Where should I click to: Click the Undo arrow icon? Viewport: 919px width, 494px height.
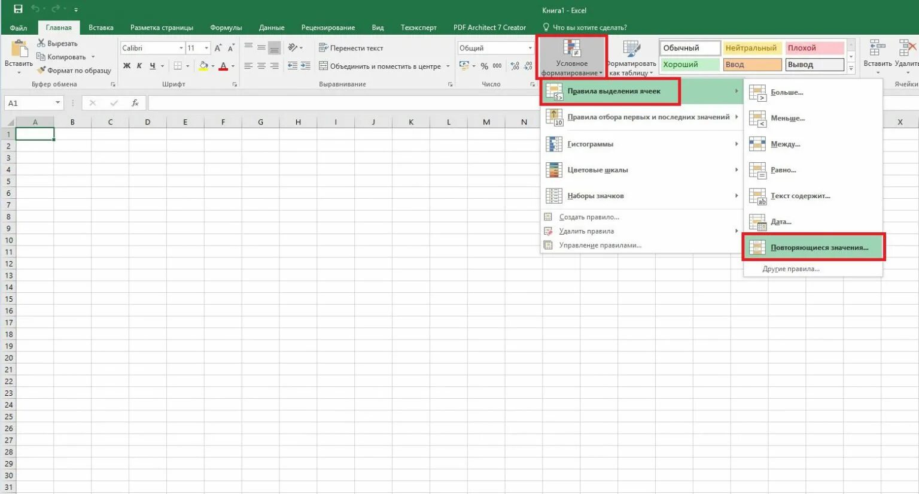(x=35, y=9)
